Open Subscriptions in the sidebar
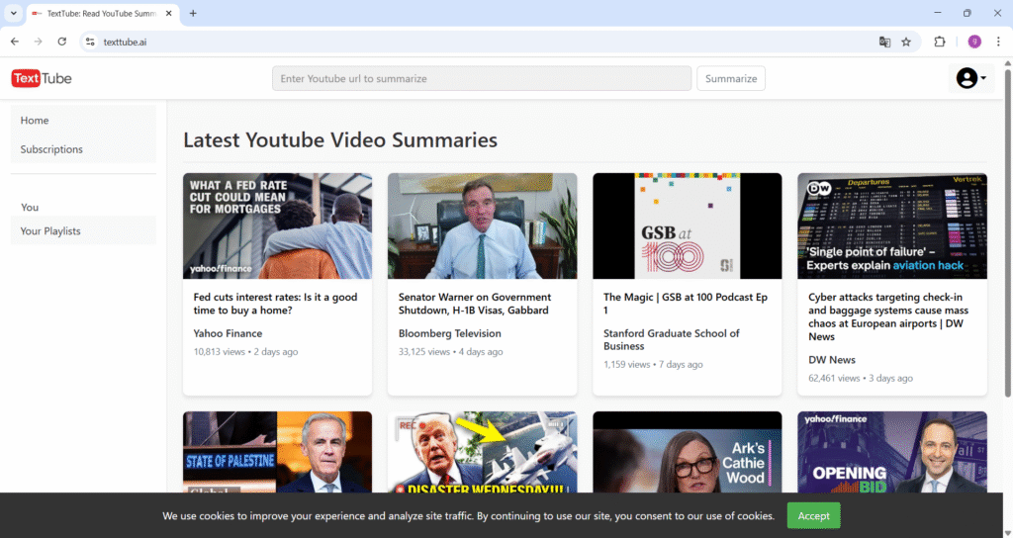This screenshot has width=1013, height=538. pos(51,149)
